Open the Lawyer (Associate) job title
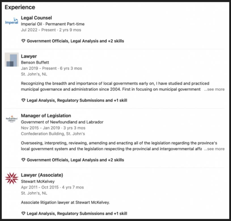The image size is (231, 221). (x=42, y=175)
